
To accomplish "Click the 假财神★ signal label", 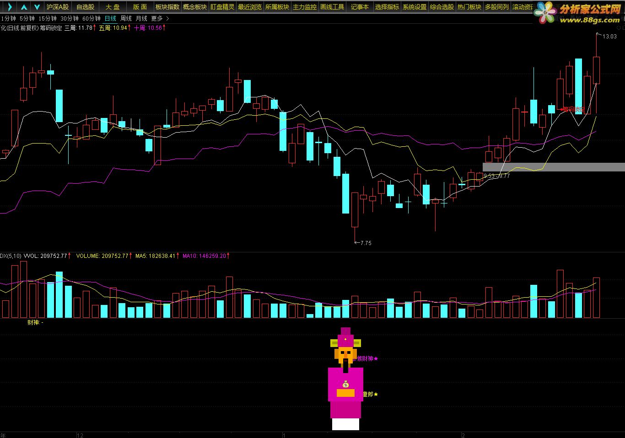I will (x=366, y=358).
